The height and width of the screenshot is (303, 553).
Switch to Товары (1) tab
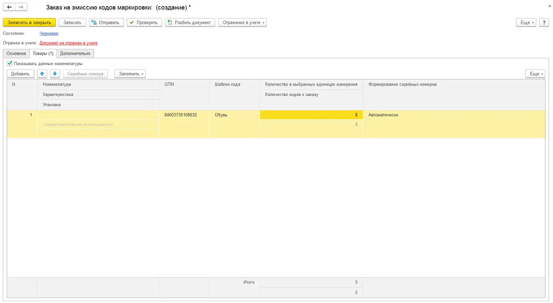(x=43, y=54)
